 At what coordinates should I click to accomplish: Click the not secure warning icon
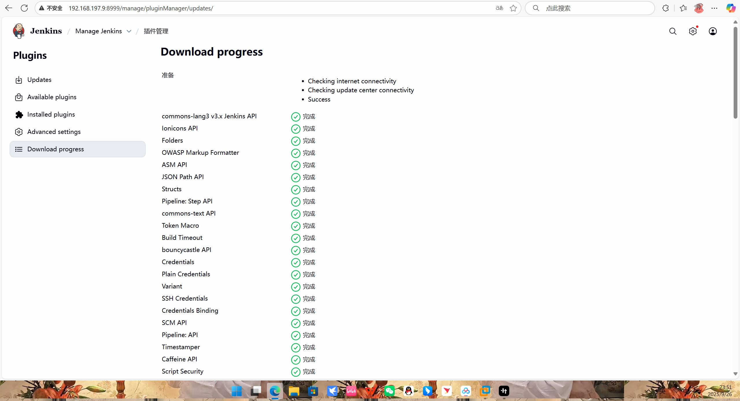42,8
